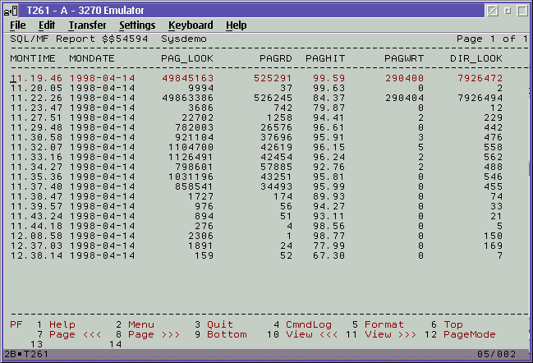Click PF4 CmndLog function key label

pos(309,324)
